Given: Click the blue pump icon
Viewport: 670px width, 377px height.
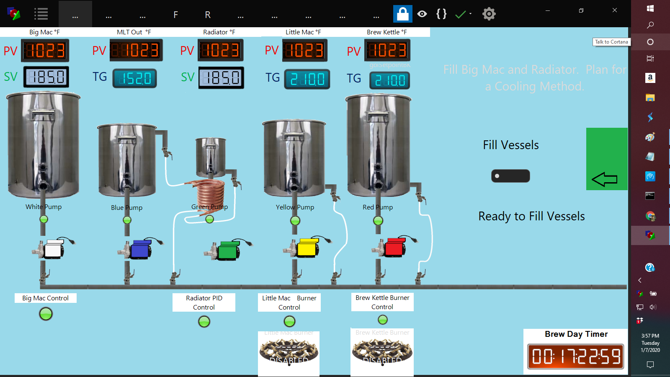Looking at the screenshot, I should click(140, 249).
